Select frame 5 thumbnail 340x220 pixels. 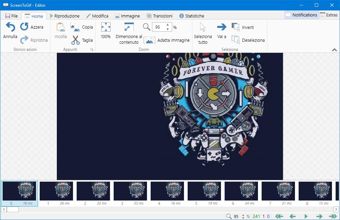204,193
